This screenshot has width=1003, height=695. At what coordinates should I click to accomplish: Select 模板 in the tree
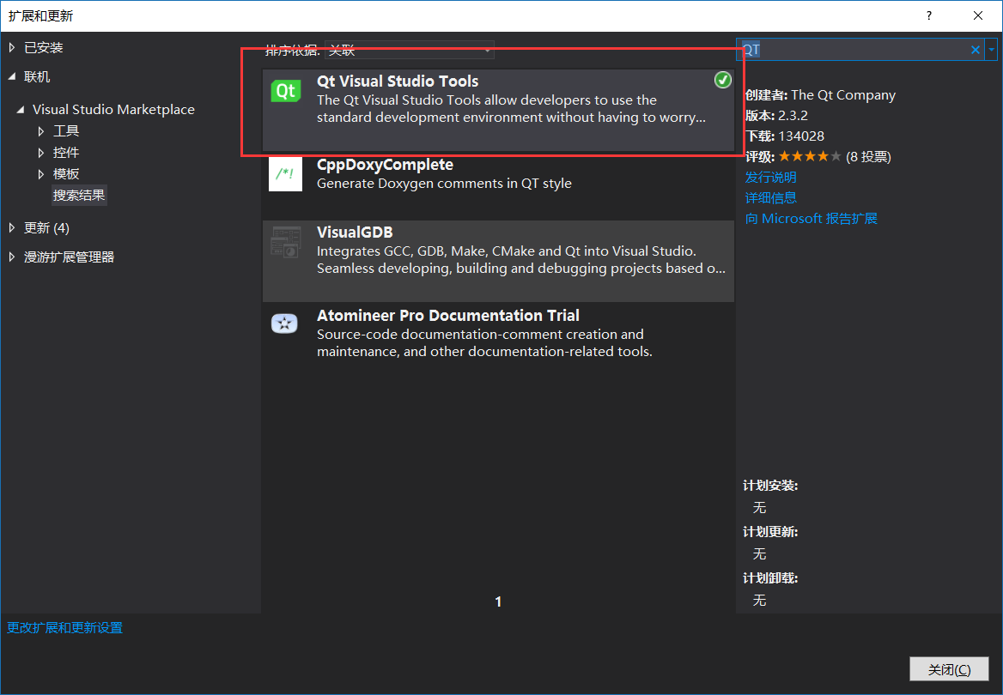66,174
